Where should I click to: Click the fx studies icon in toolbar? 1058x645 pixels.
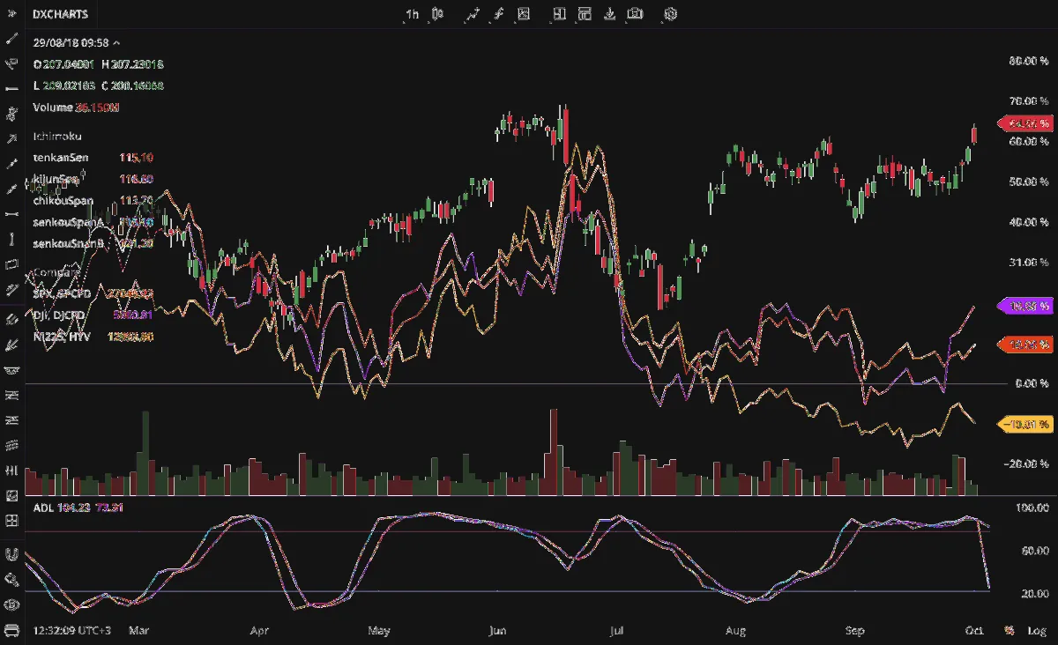pyautogui.click(x=498, y=14)
